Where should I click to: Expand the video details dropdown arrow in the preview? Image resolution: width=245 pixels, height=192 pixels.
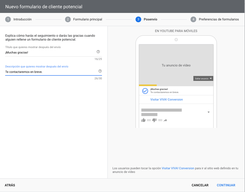coord(208,112)
